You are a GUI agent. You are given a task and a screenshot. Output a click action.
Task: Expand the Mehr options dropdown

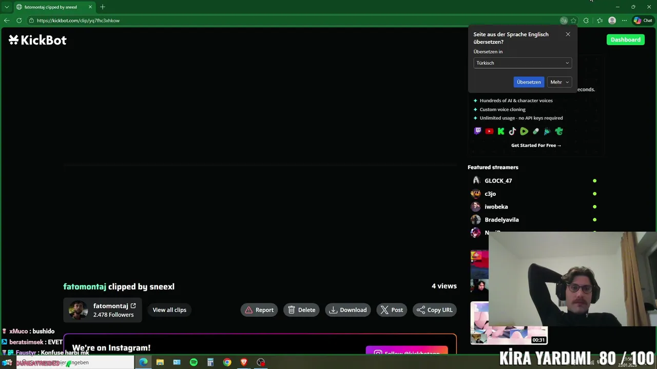pyautogui.click(x=559, y=82)
